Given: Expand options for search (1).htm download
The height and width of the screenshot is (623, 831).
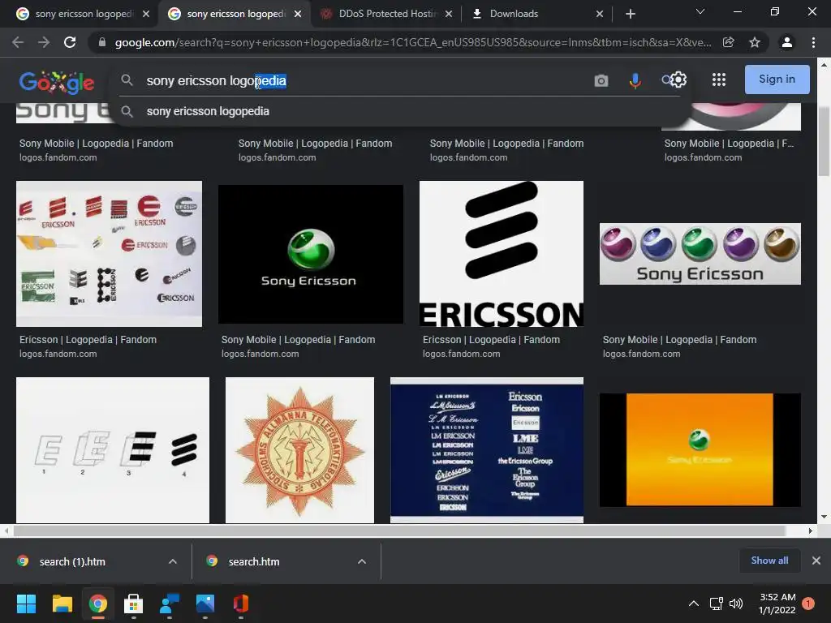Looking at the screenshot, I should pyautogui.click(x=173, y=561).
